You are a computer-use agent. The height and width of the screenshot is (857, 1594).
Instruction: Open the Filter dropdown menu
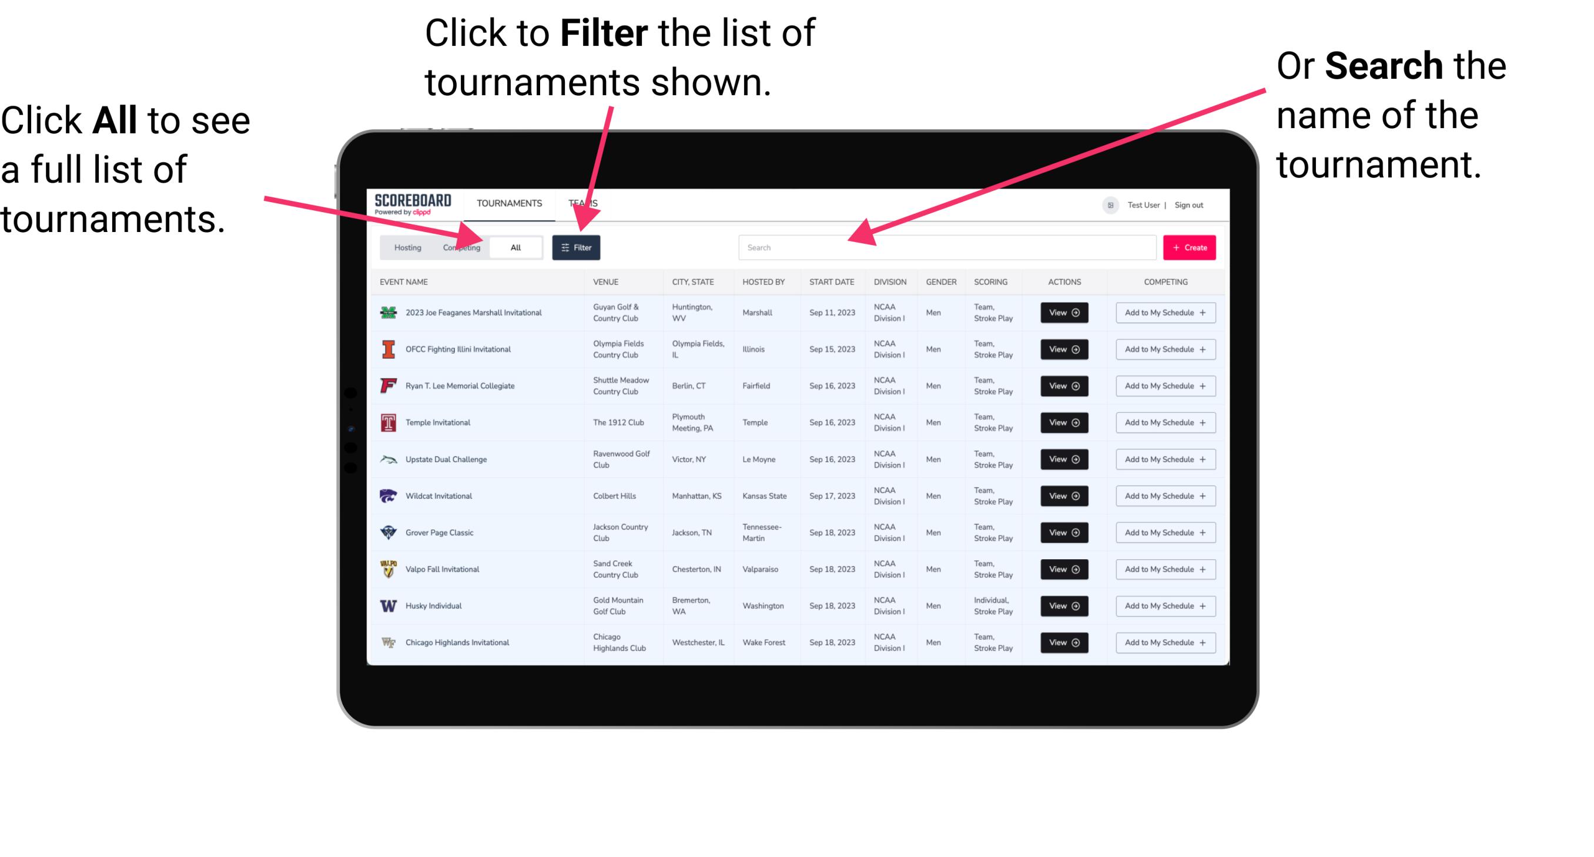[x=578, y=246]
